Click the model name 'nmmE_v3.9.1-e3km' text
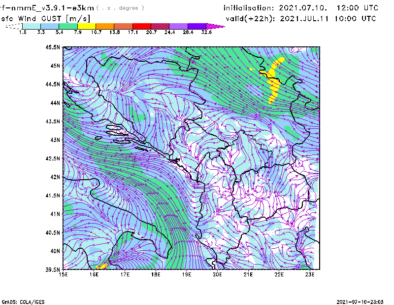The height and width of the screenshot is (305, 394). point(53,8)
